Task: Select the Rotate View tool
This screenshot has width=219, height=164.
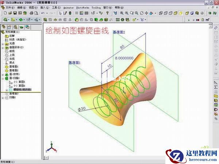Action: 142,13
